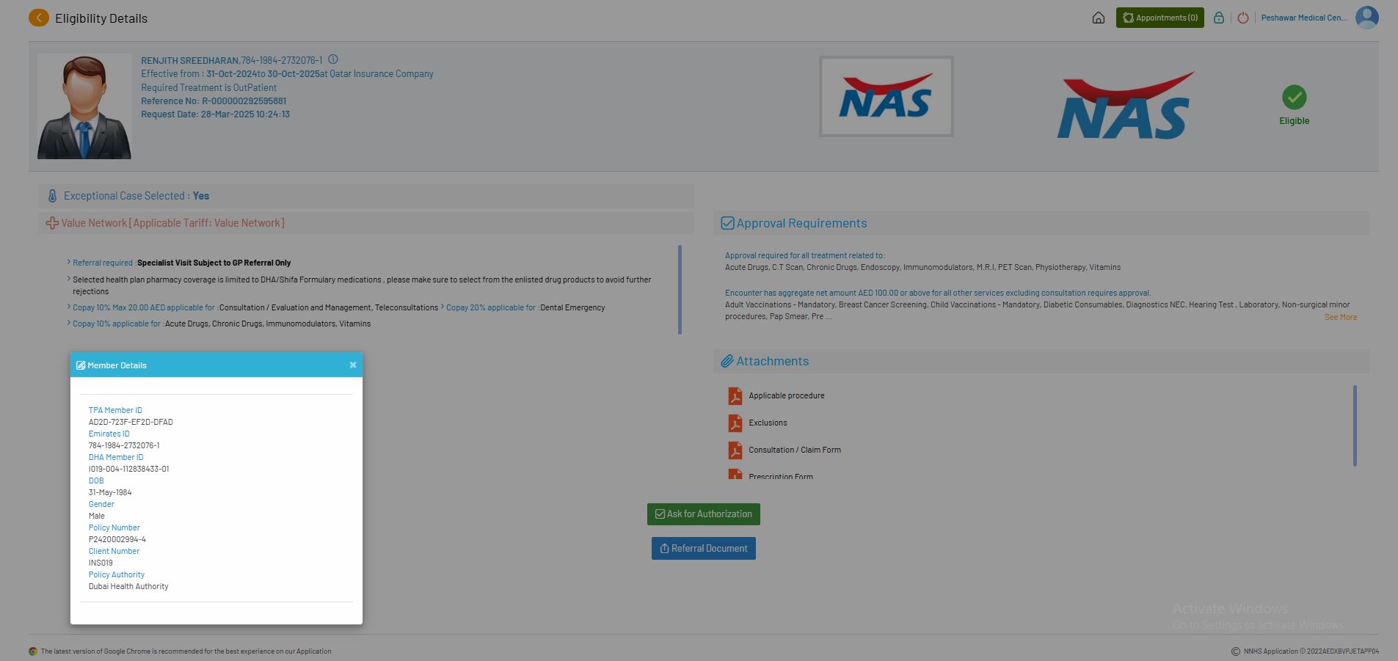Click Exceptional Case Selected : Yes text
The height and width of the screenshot is (661, 1398).
click(136, 196)
